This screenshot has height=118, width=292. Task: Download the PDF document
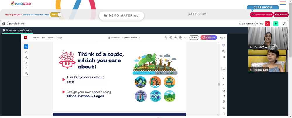175,37
